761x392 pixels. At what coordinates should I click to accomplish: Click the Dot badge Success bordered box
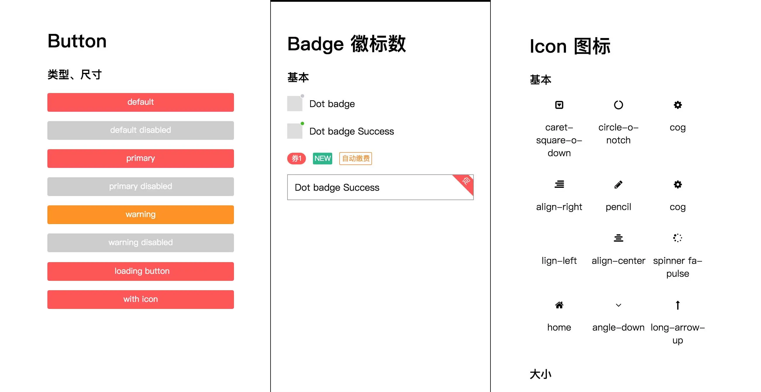[380, 187]
